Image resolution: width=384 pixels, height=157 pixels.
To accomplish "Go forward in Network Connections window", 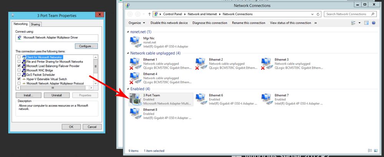I will tap(138, 14).
